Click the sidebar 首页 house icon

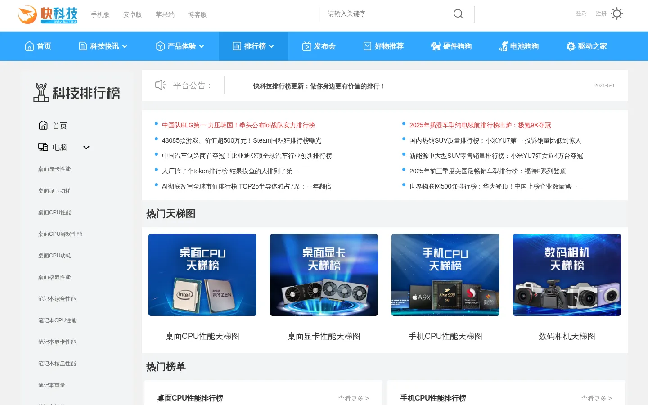pyautogui.click(x=43, y=125)
